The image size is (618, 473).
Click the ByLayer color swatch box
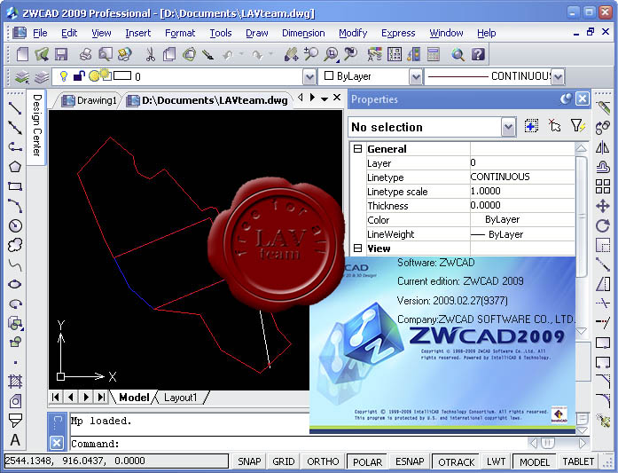(329, 75)
